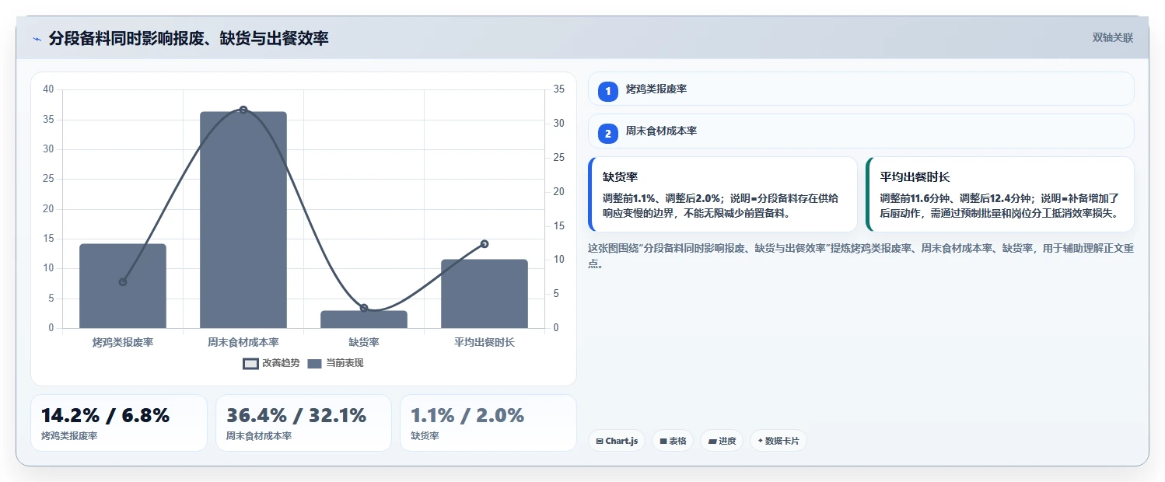Click the 表格 chip icon

point(663,442)
